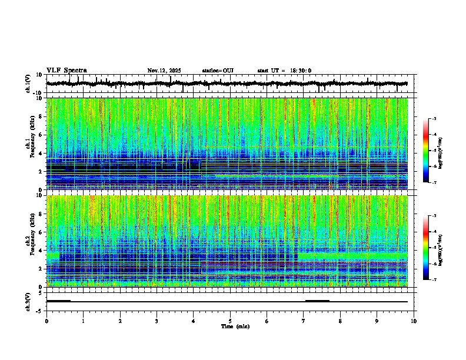466x360 pixels.
Task: Click the "-7" tick on the ch.2 colorbar
Action: pos(434,279)
